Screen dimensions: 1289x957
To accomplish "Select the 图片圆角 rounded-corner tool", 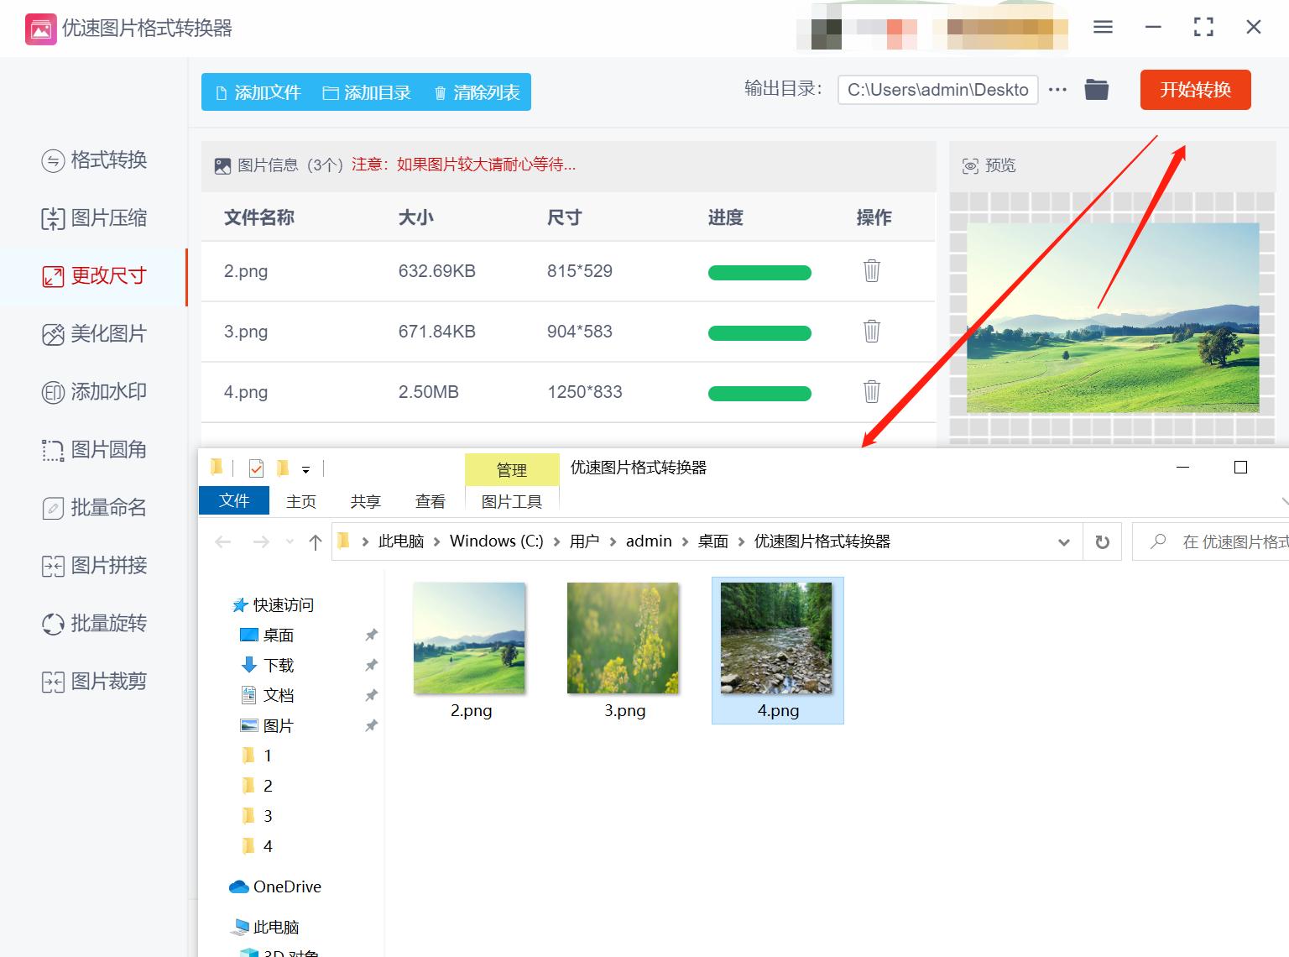I will point(95,450).
